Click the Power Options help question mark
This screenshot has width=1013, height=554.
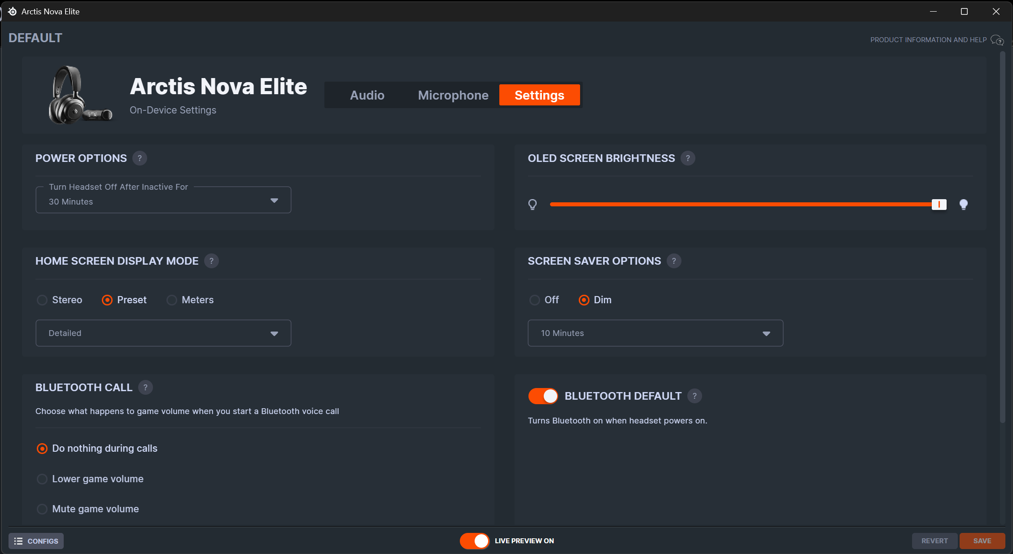point(140,158)
